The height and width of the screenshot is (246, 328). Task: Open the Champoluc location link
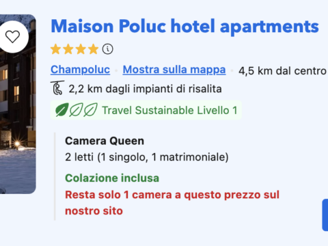80,70
